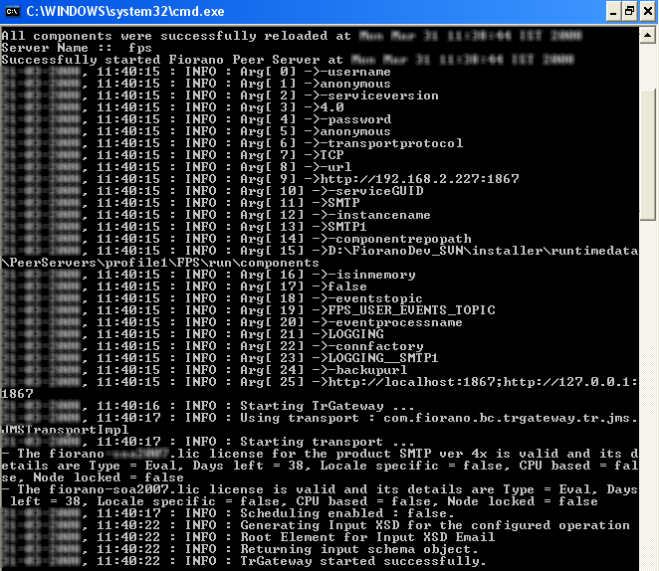Viewport: 659px width, 571px height.
Task: Click the scrollbar up arrow
Action: 648,36
